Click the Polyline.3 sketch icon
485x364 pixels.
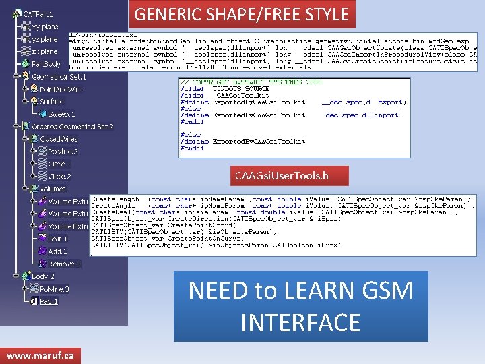(34, 289)
